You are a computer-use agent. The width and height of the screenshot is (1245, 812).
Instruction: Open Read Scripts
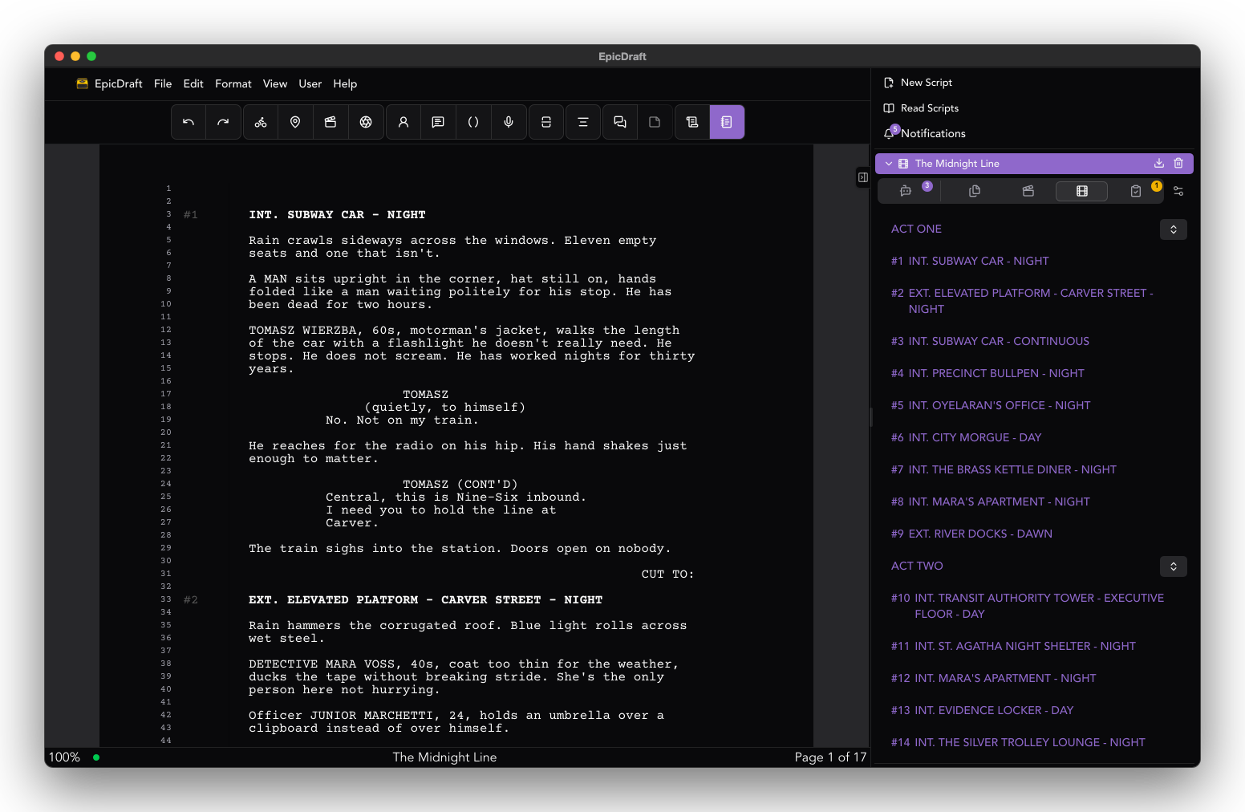(921, 108)
